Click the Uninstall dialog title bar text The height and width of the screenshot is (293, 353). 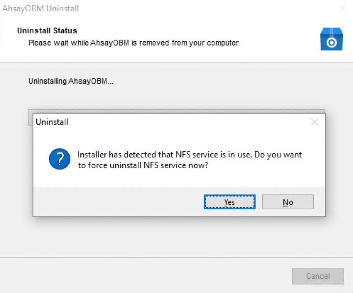pyautogui.click(x=52, y=122)
